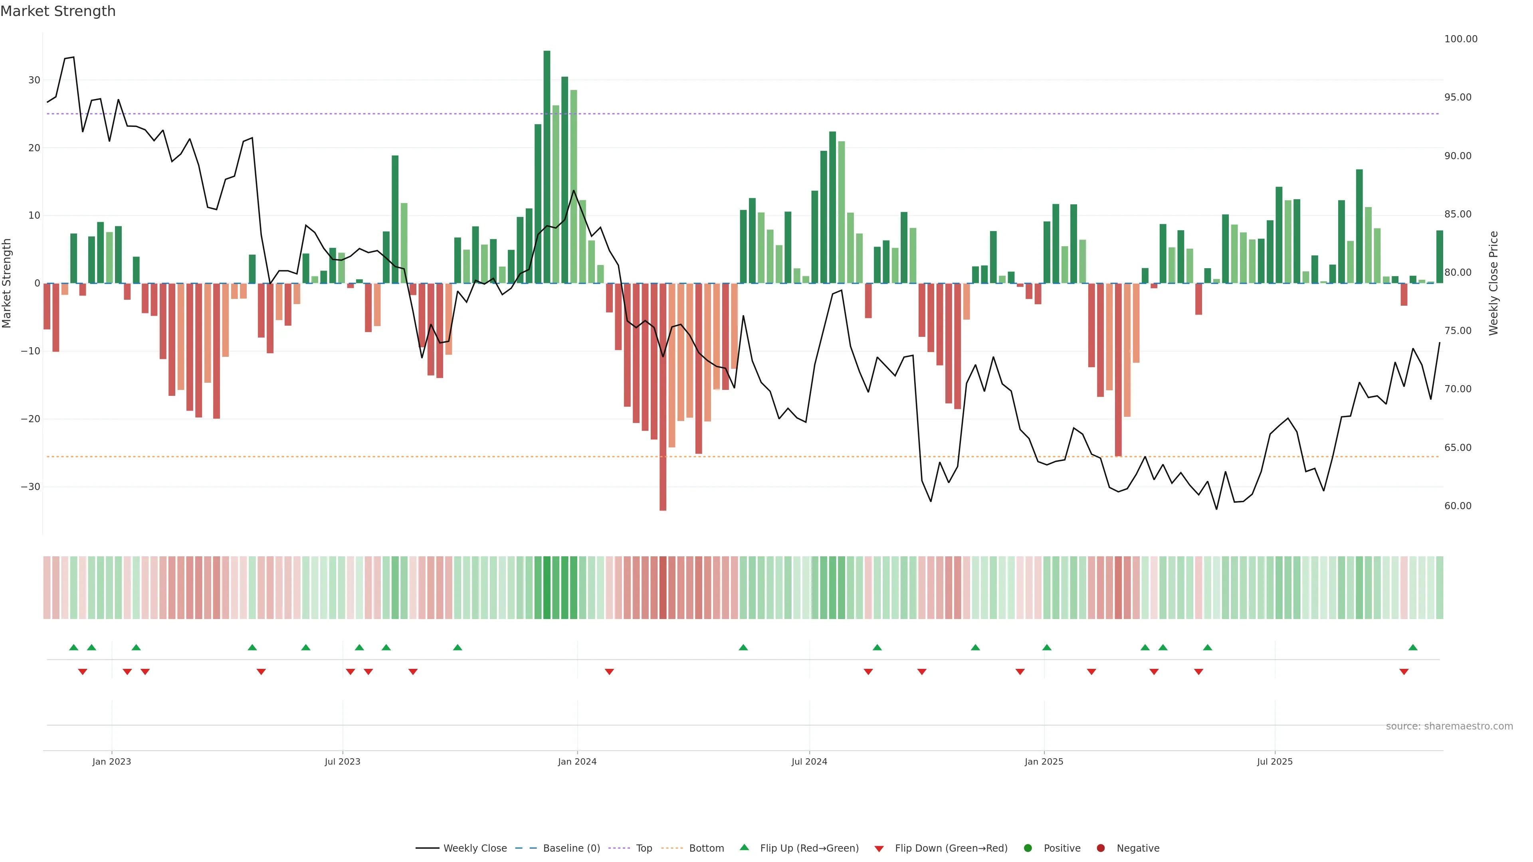Click the Jul 2025 x-axis label

click(1274, 761)
